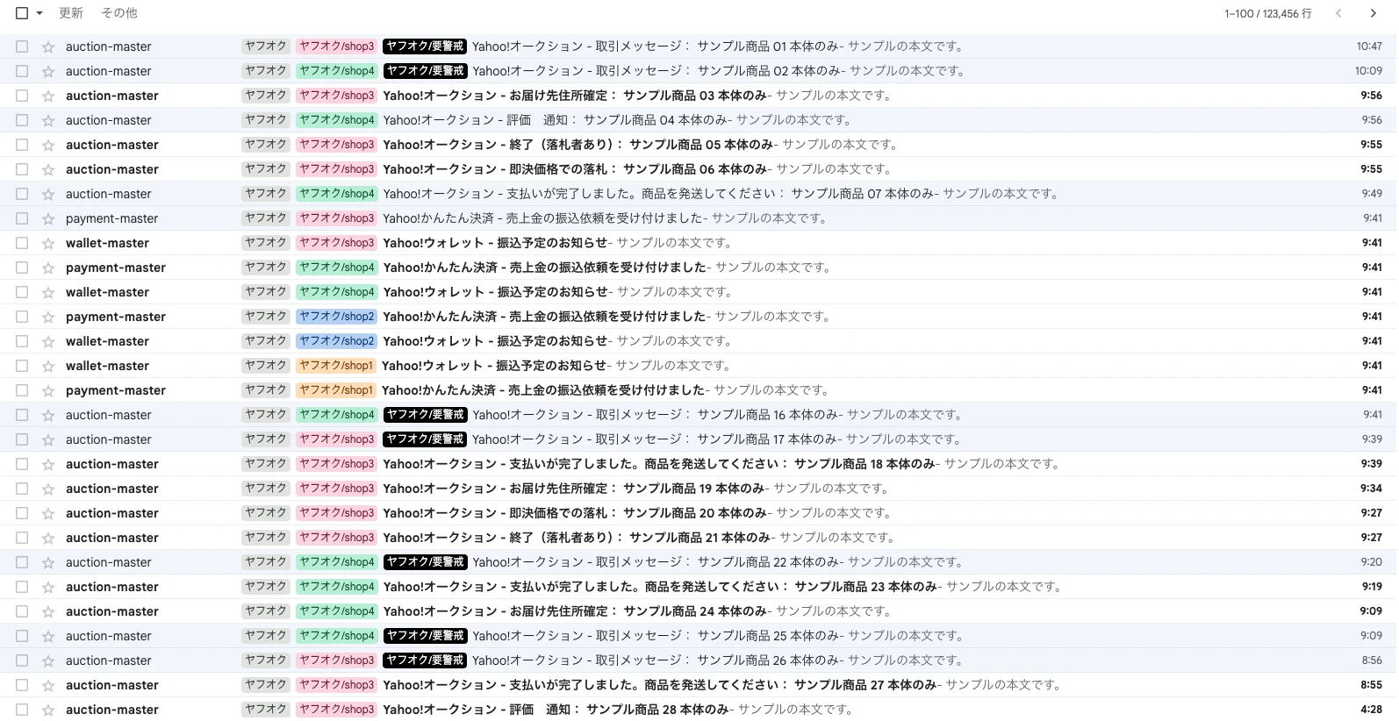Viewport: 1399px width, 721px height.
Task: Select the サンプル商品 01 email checkbox
Action: pyautogui.click(x=22, y=46)
